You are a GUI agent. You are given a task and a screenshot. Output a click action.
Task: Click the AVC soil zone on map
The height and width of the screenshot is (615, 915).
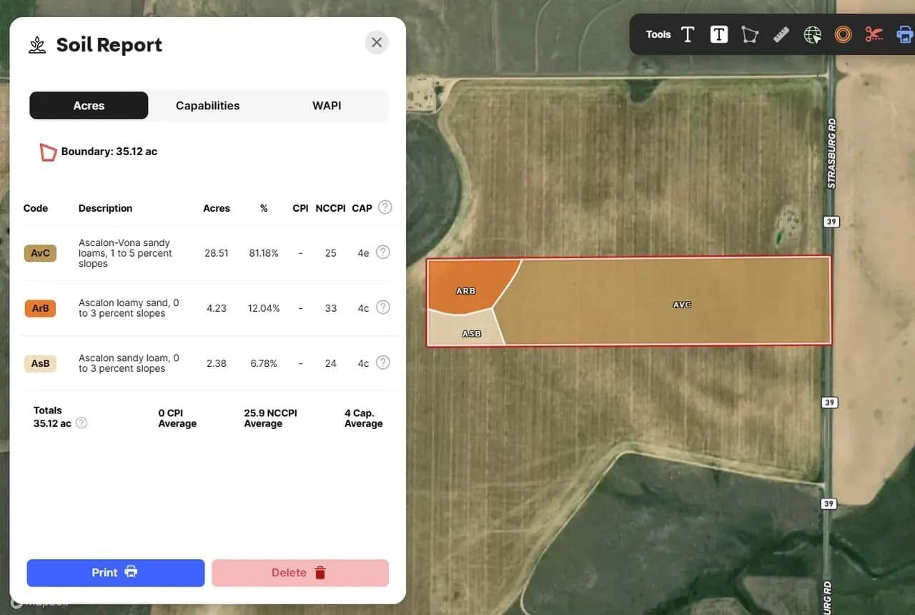coord(681,304)
